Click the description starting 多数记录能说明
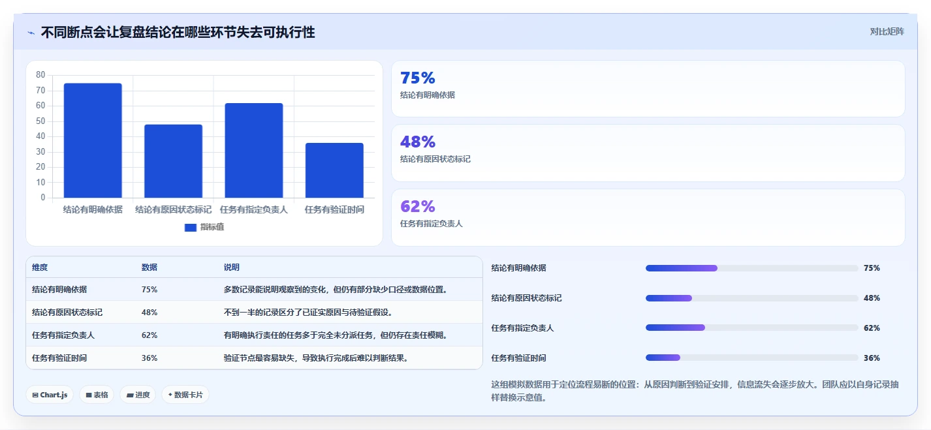Image resolution: width=931 pixels, height=430 pixels. (x=338, y=290)
